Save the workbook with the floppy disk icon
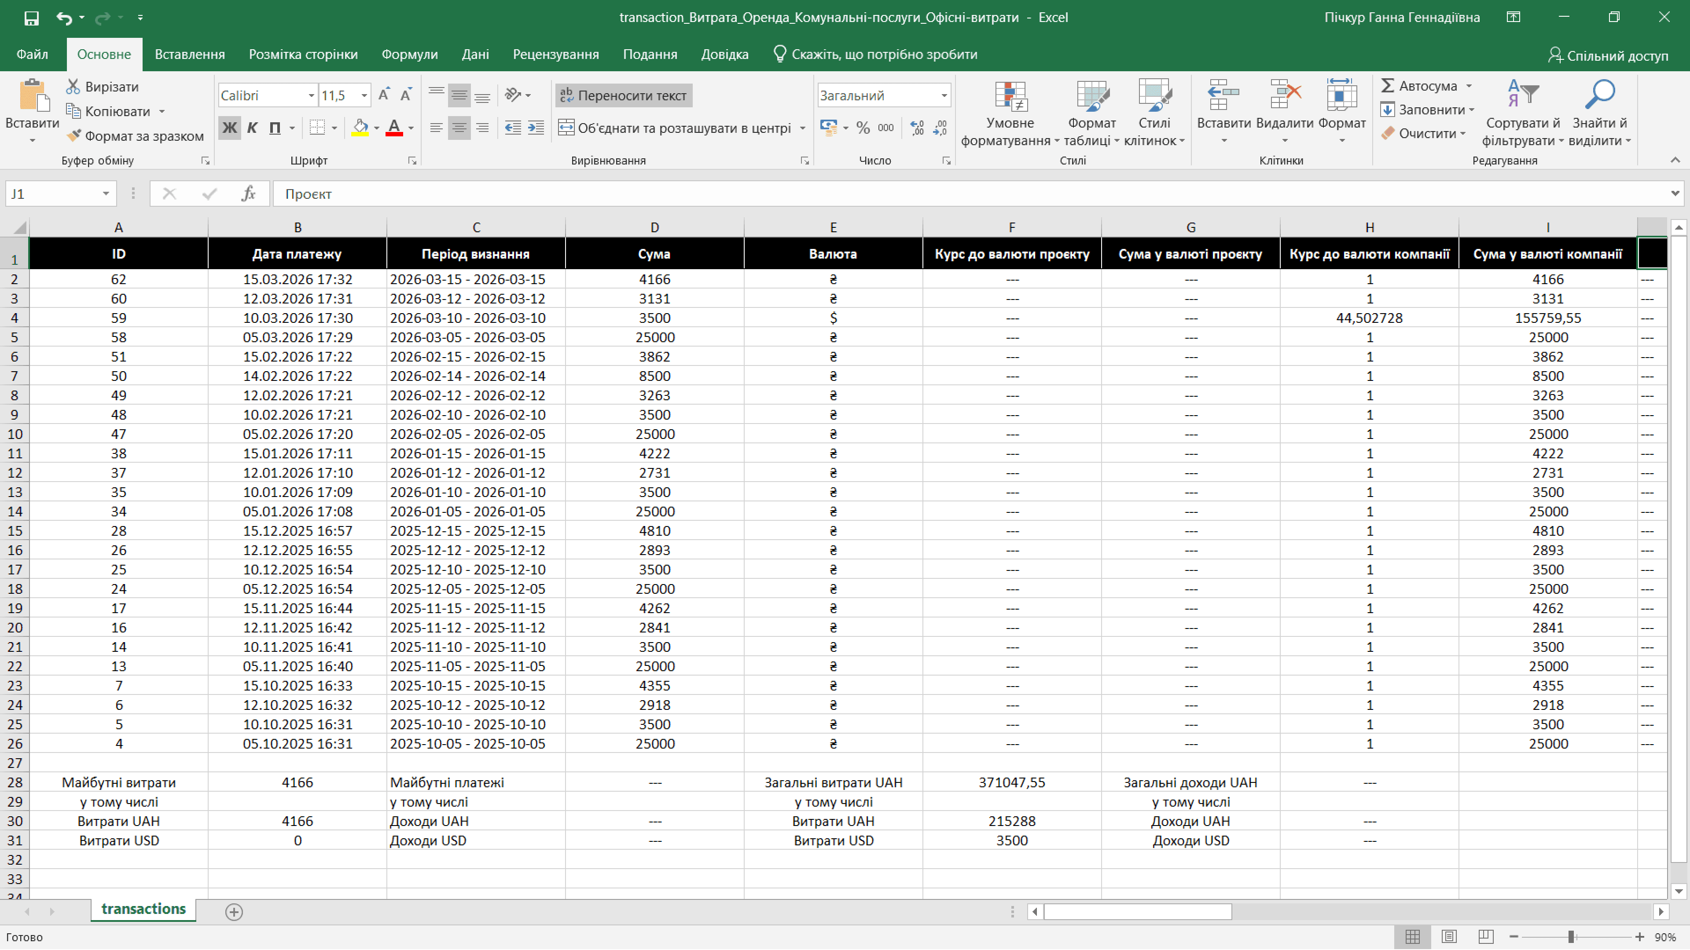The width and height of the screenshot is (1690, 950). [31, 18]
